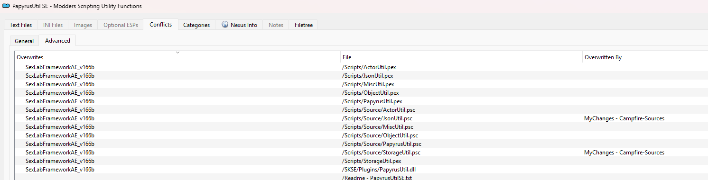The width and height of the screenshot is (708, 180).
Task: Select the /Scripts/Source/ActorUtil.psc file row
Action: pos(361,110)
